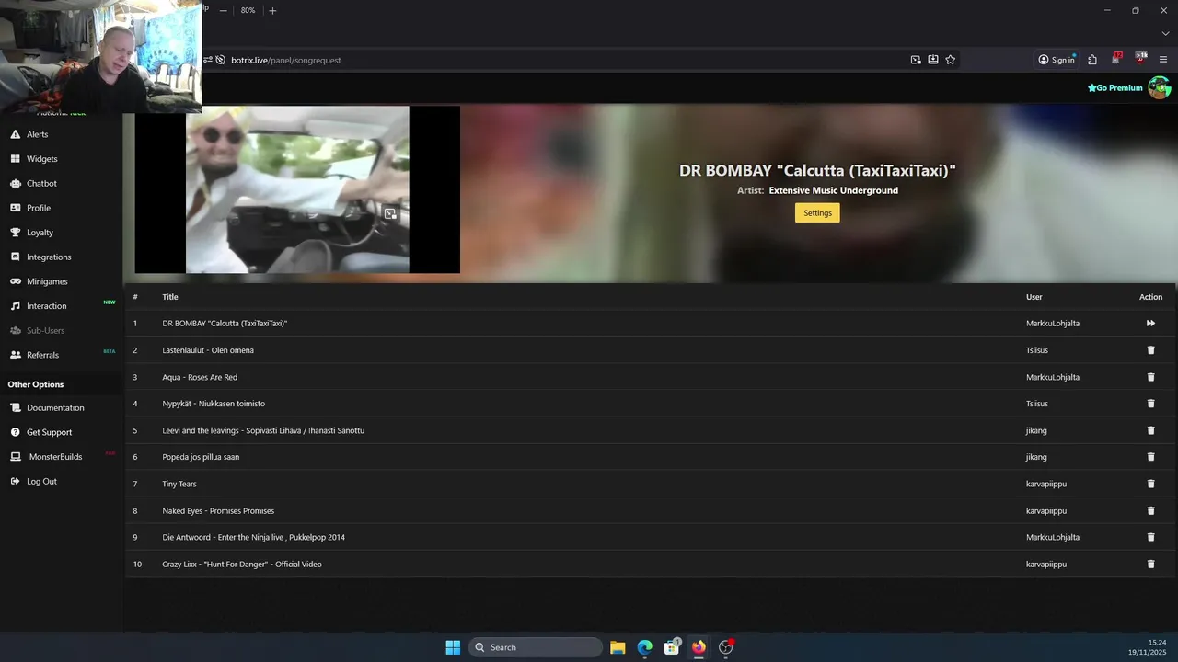Open the Alerts sidebar section
Image resolution: width=1178 pixels, height=662 pixels.
tap(37, 134)
